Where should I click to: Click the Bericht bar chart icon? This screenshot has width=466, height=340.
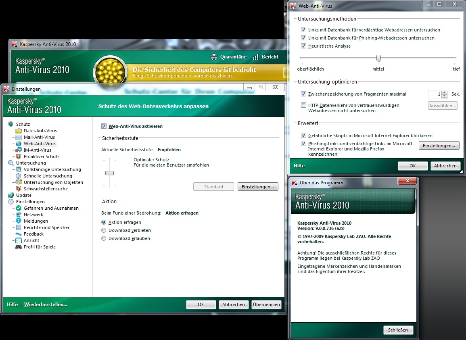(x=255, y=57)
